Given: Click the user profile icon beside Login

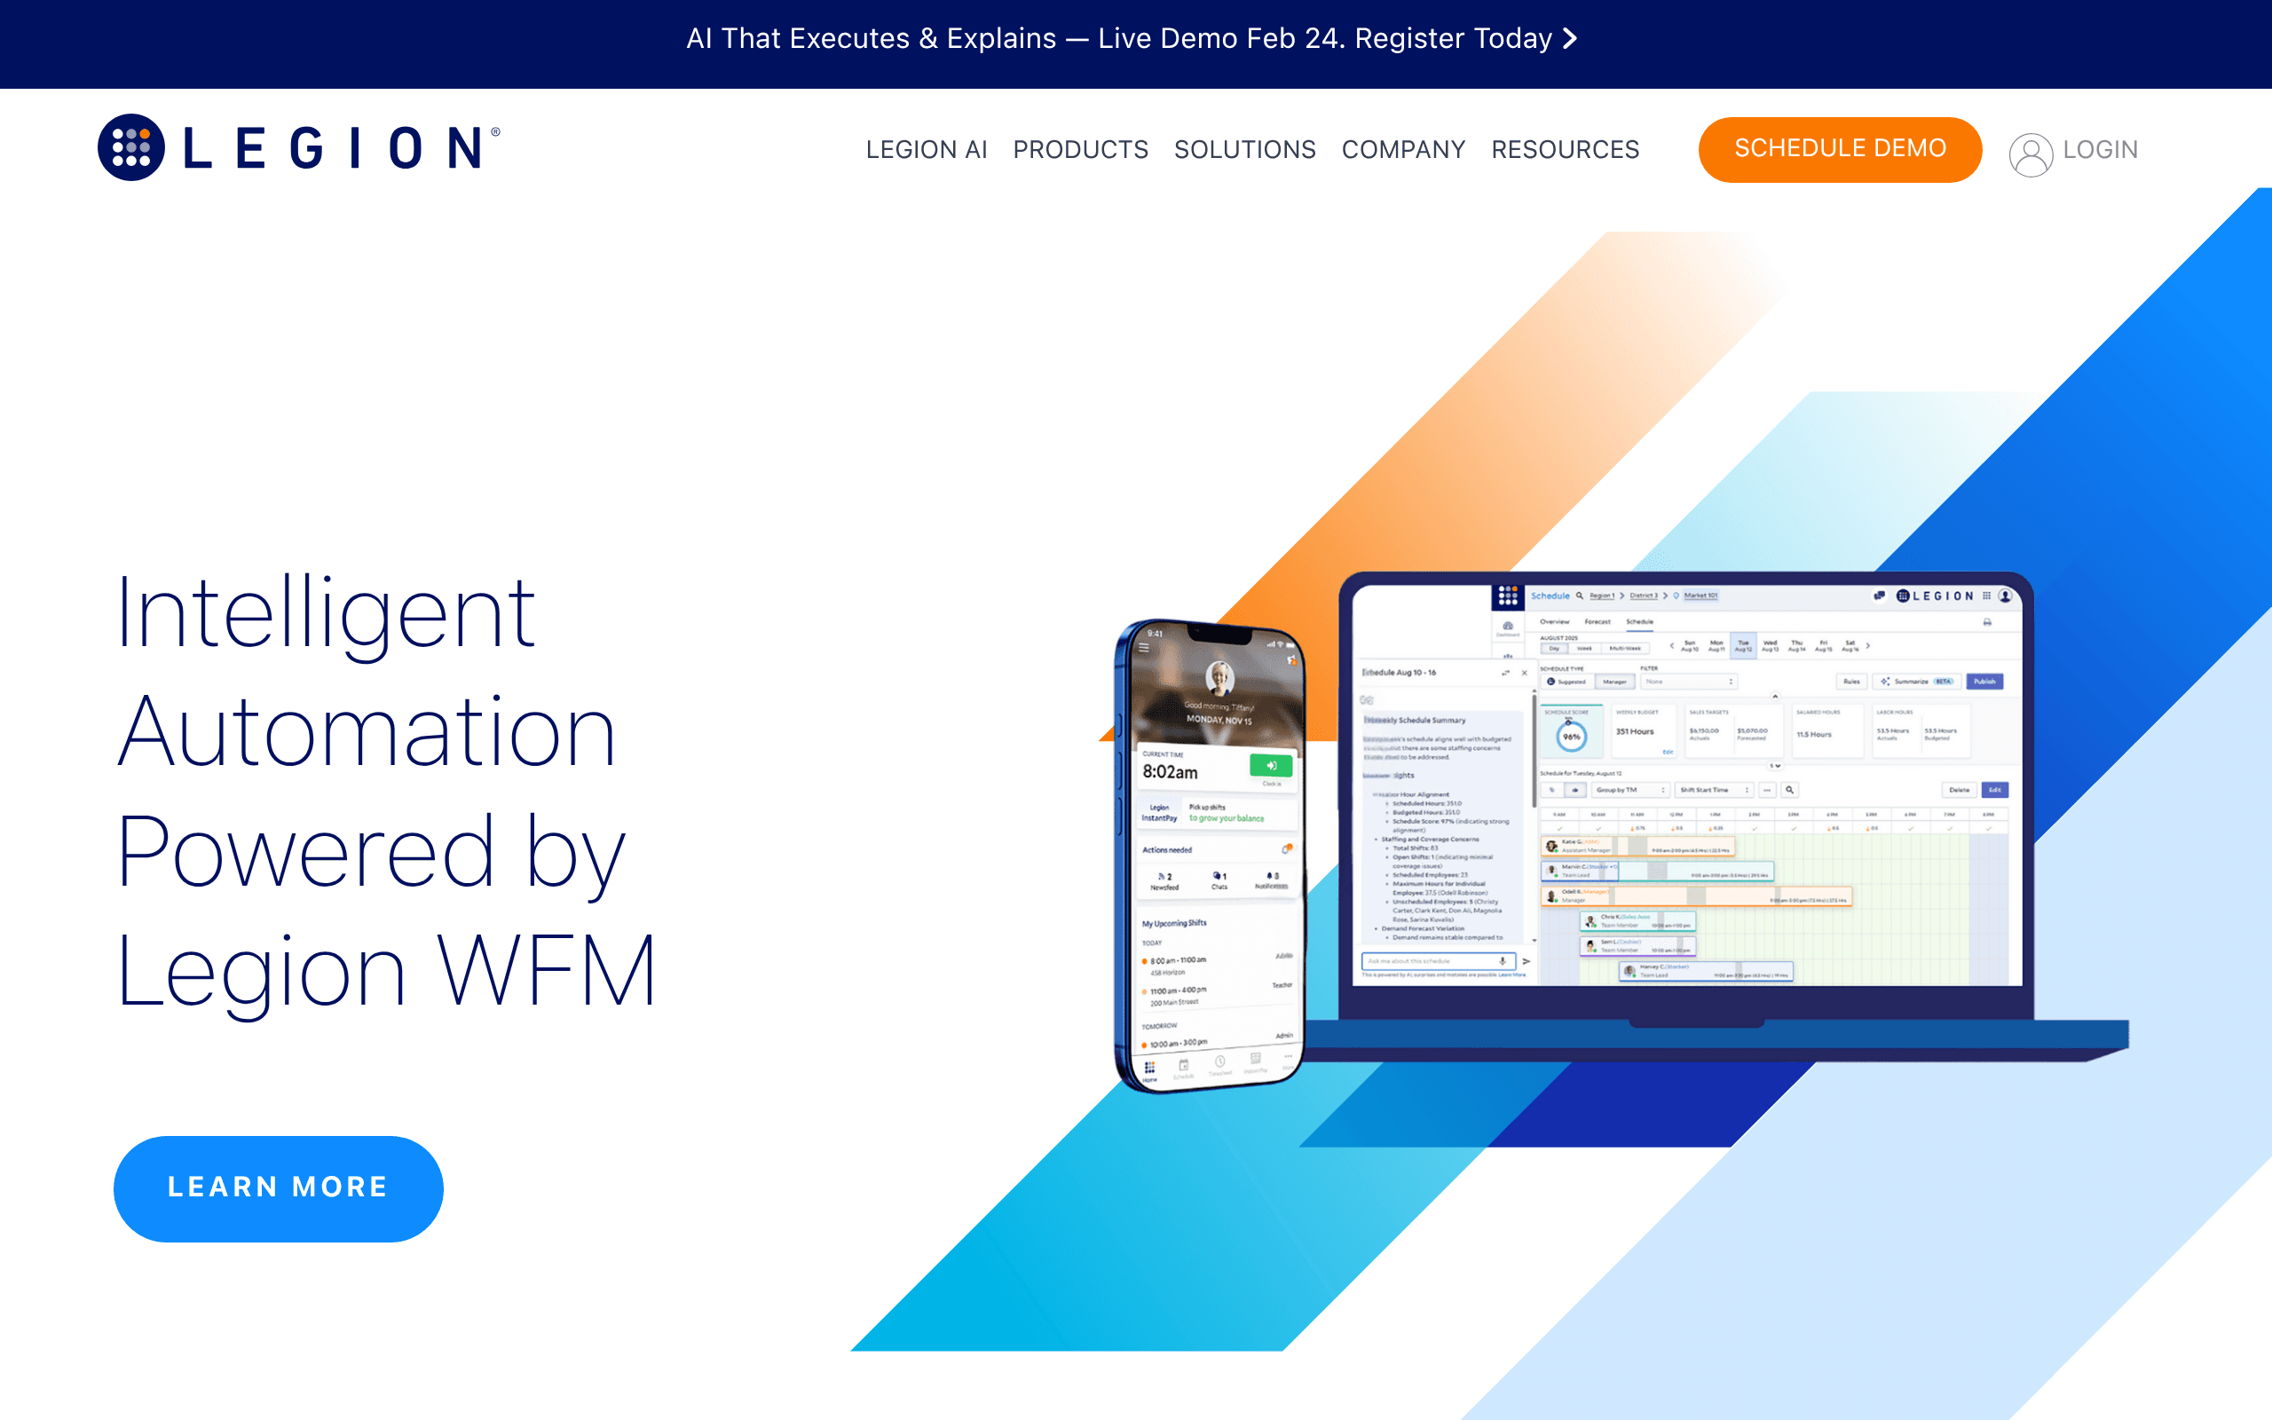Looking at the screenshot, I should 2030,154.
